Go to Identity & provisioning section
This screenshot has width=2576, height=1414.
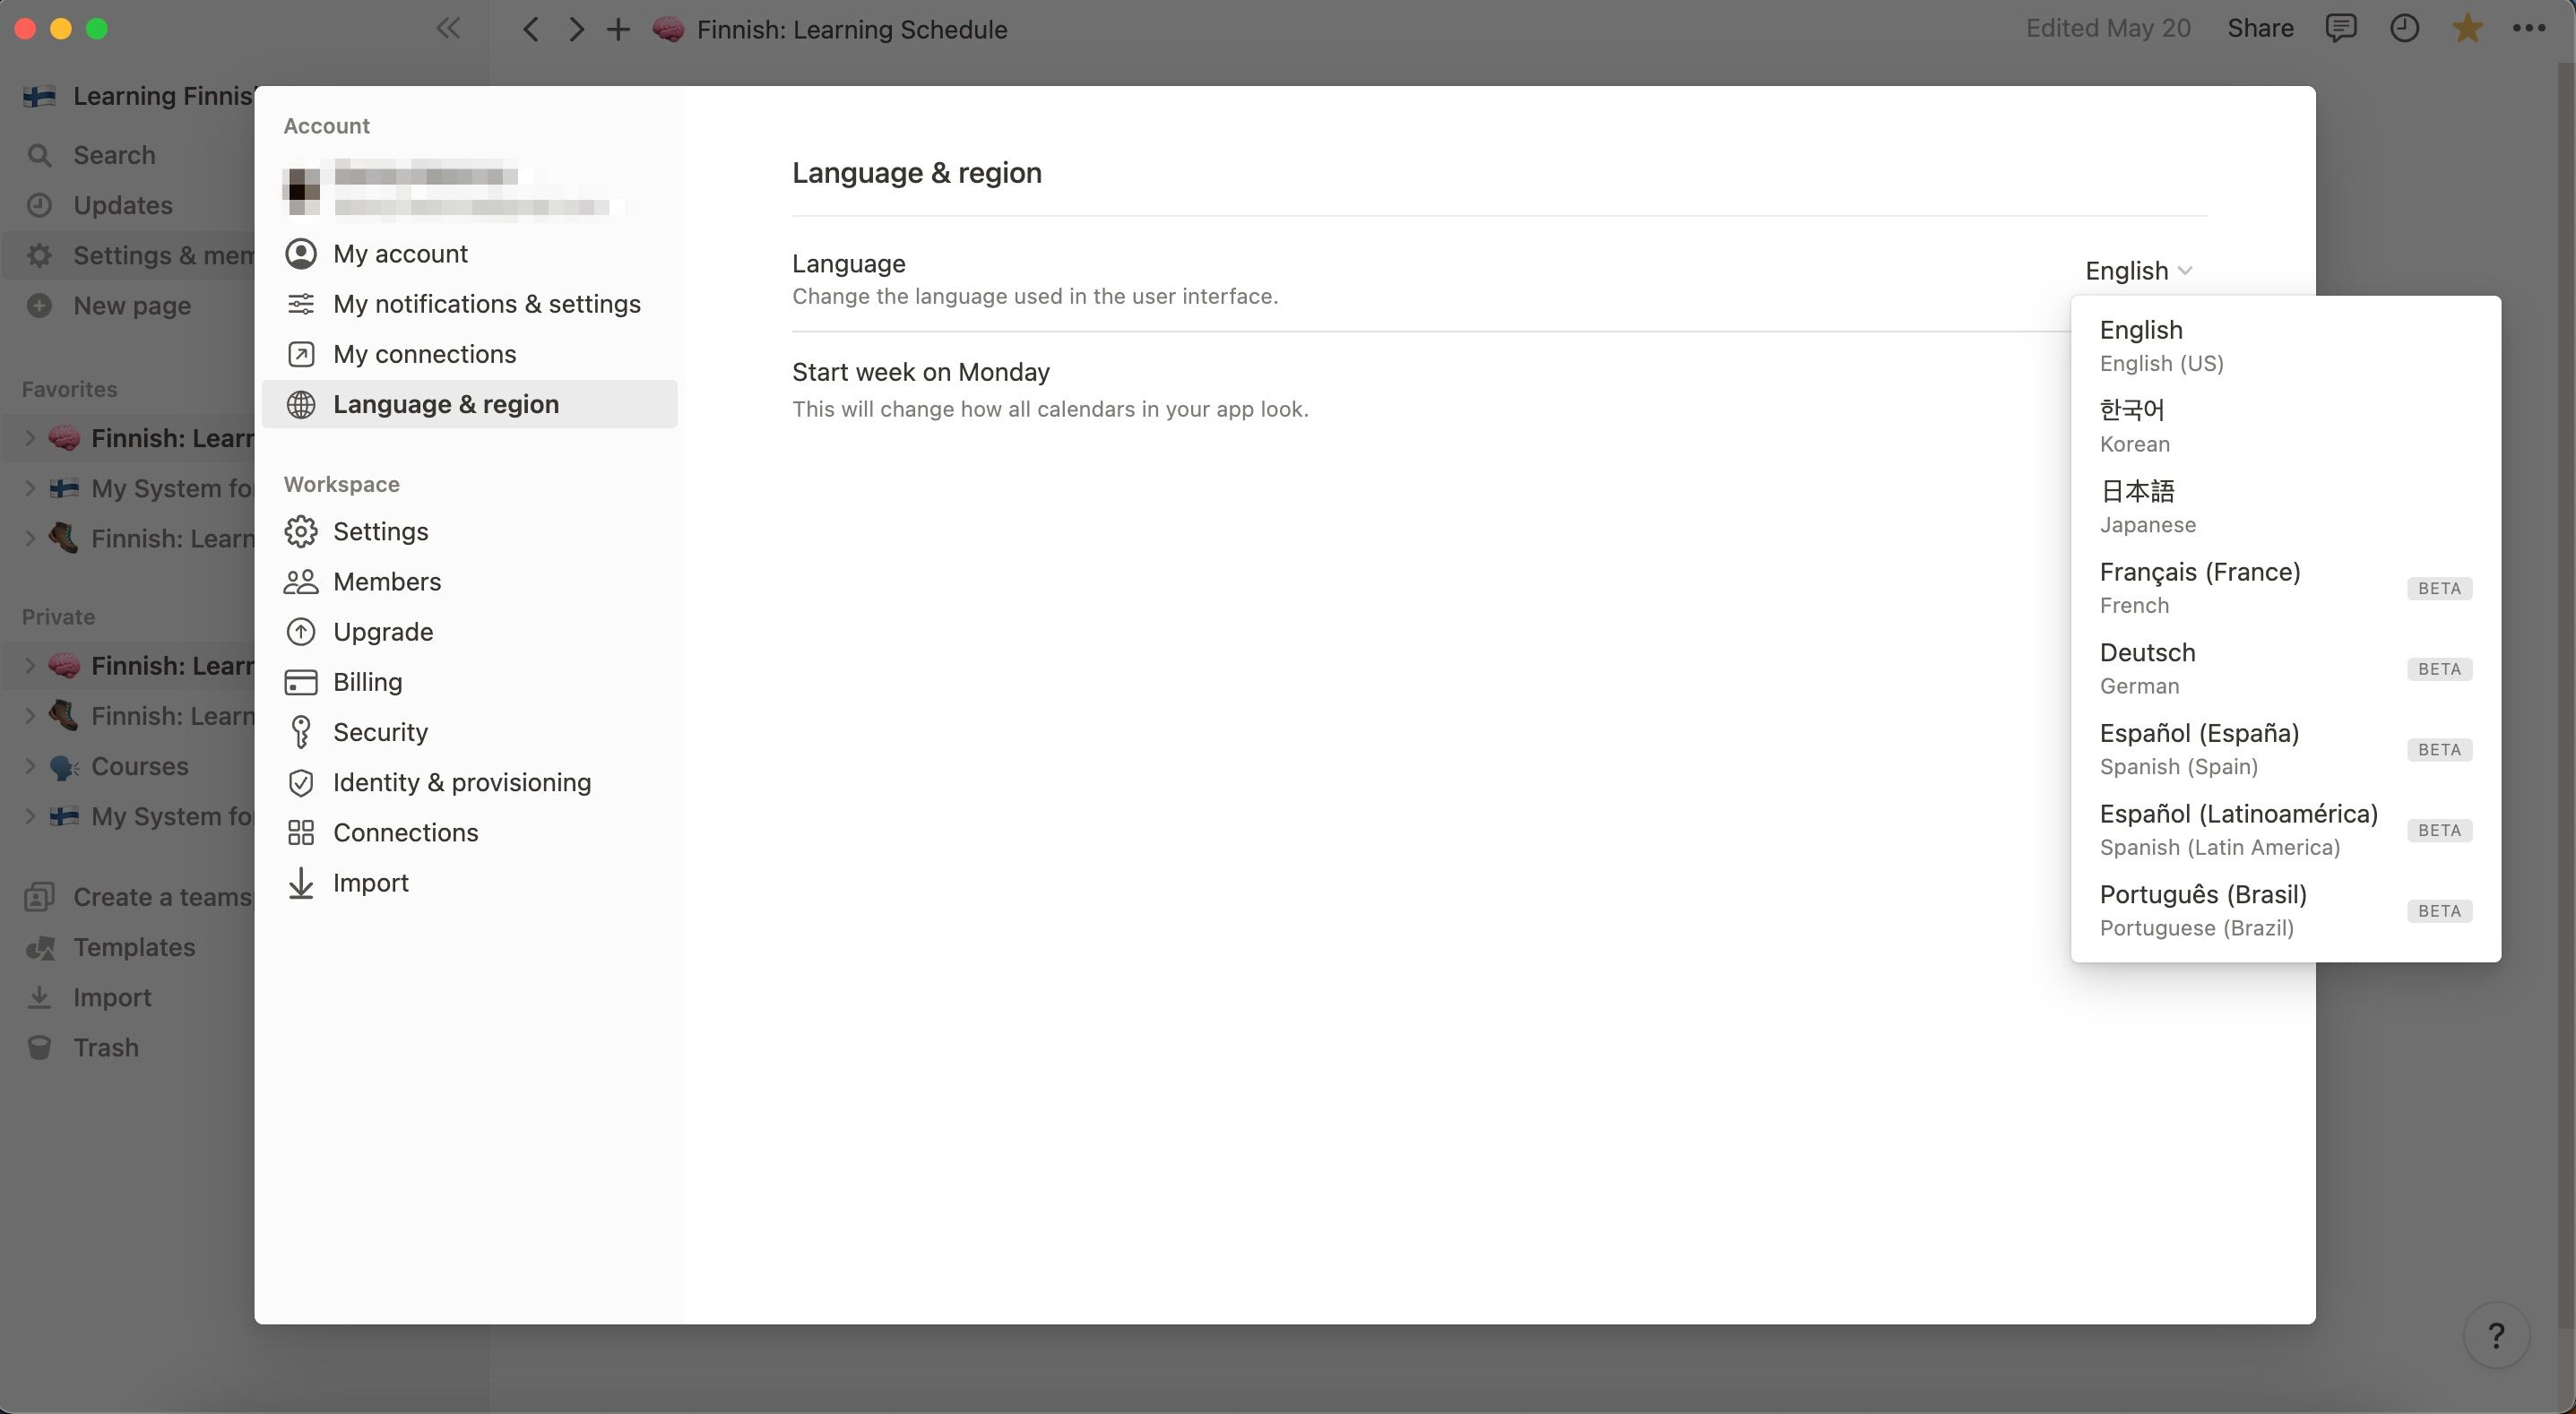click(x=461, y=782)
